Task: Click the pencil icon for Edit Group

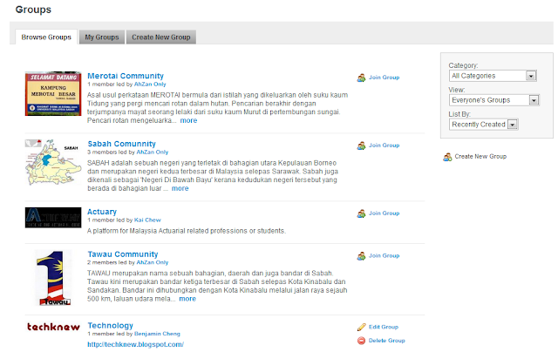Action: (x=361, y=327)
